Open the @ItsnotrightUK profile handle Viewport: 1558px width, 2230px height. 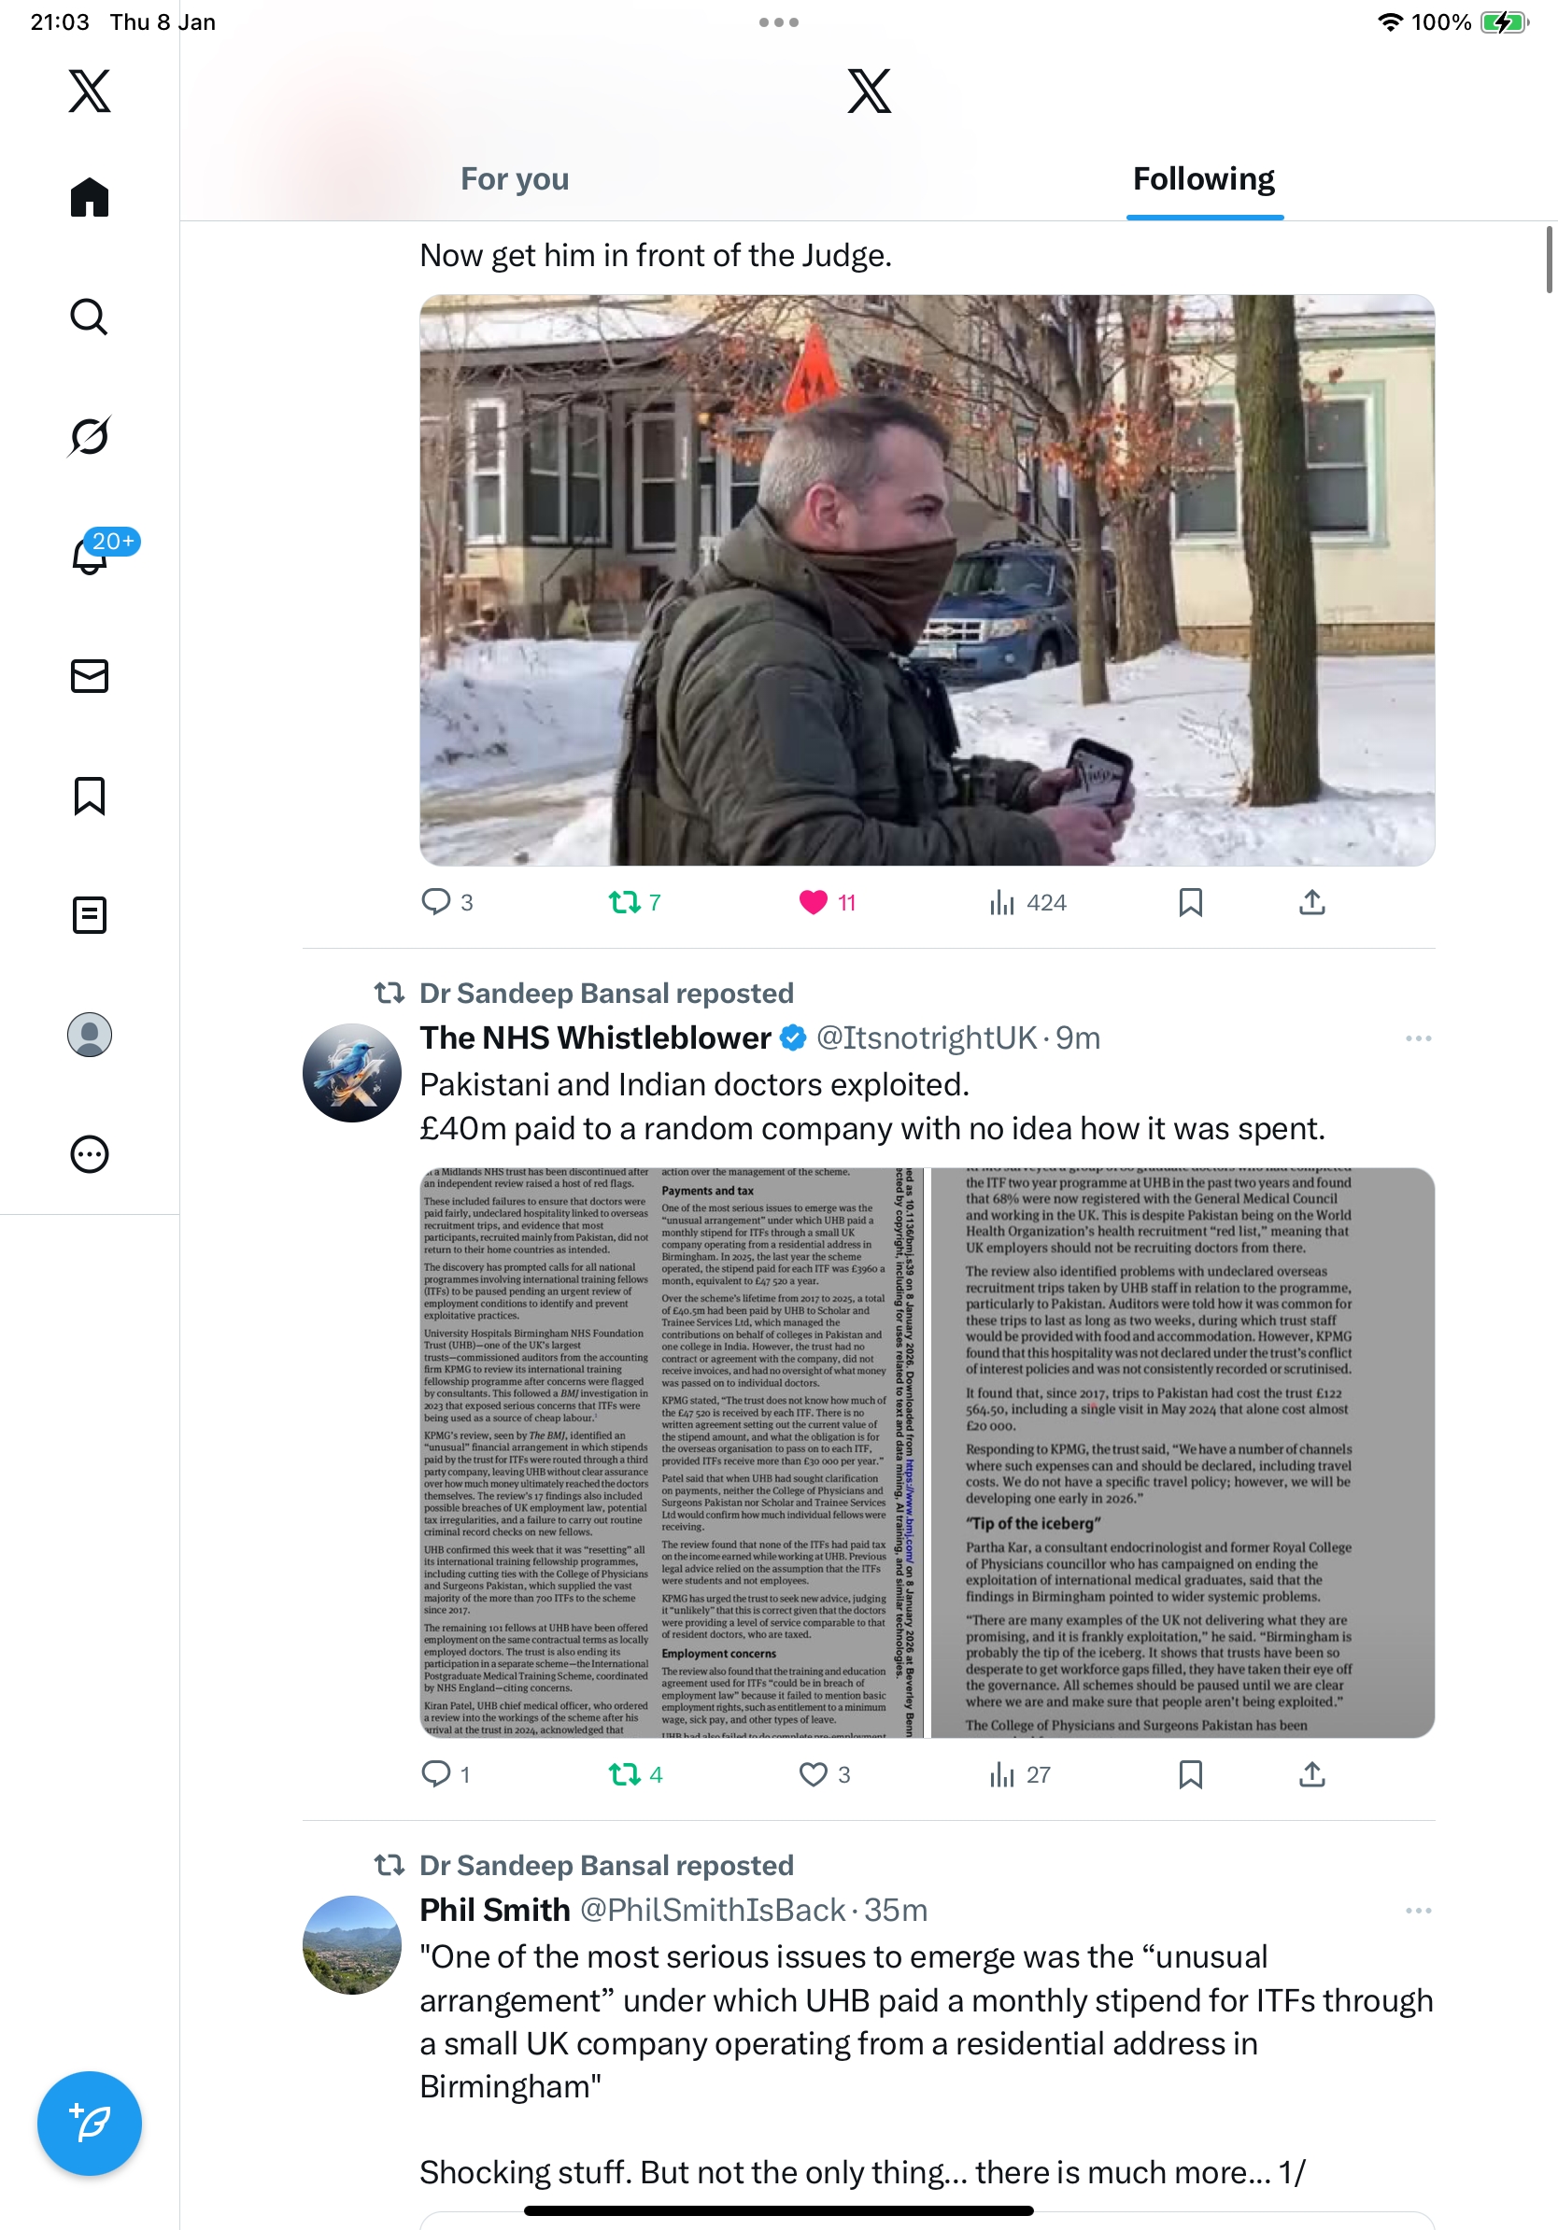(x=927, y=1037)
